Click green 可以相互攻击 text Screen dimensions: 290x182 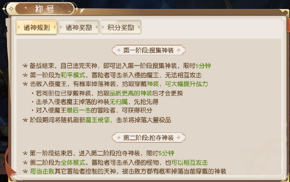(x=189, y=162)
